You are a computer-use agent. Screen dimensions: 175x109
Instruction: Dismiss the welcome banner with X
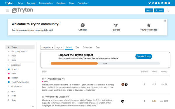pos(165,21)
